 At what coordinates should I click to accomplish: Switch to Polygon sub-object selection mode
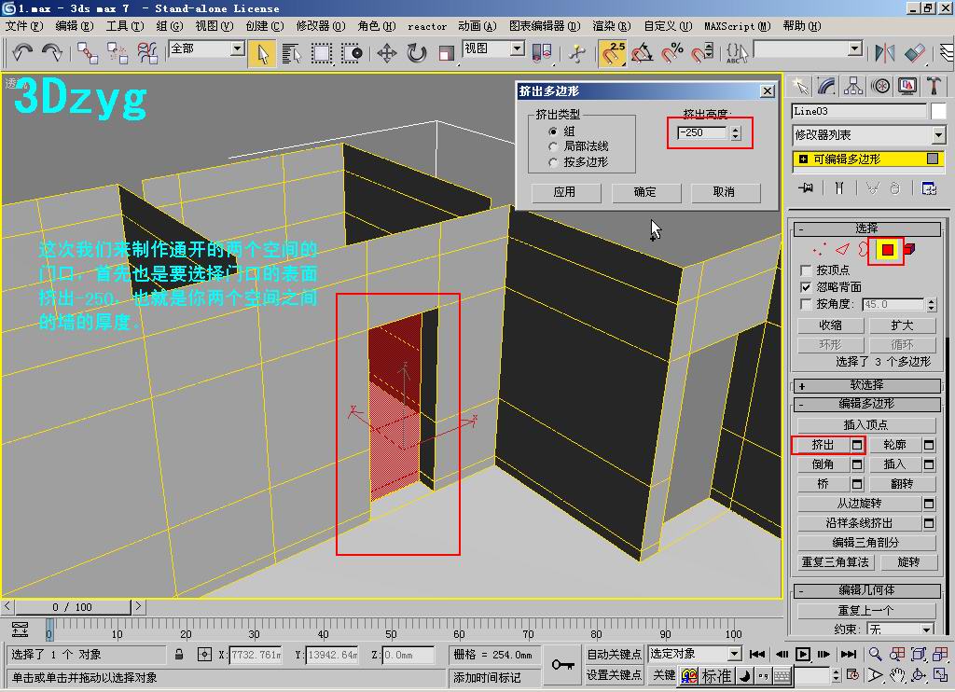point(888,249)
